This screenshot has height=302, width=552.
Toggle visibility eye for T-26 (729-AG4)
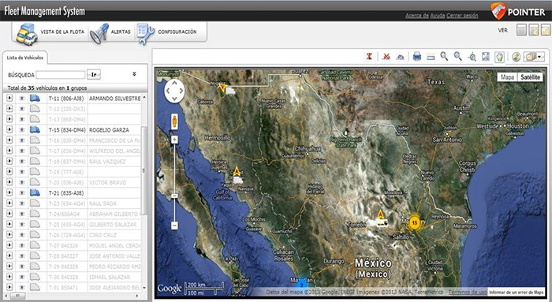[22, 234]
